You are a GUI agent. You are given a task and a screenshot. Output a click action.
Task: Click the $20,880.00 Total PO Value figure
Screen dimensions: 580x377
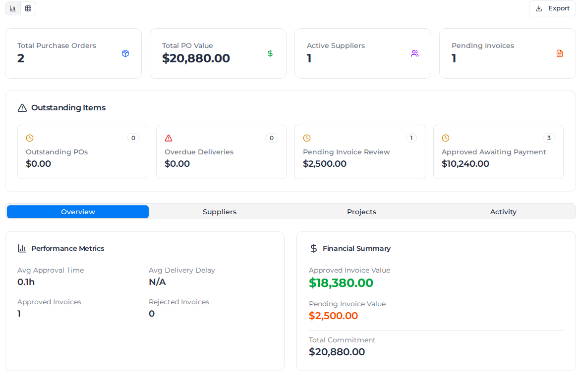(x=196, y=58)
